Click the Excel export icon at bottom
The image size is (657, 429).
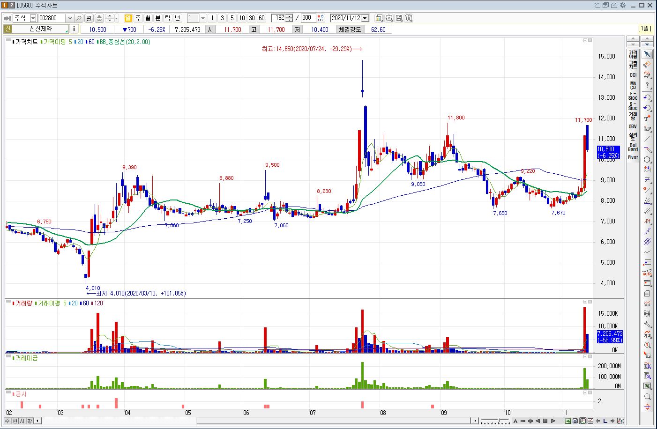point(568,421)
